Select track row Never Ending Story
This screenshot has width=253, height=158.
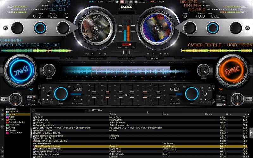point(140,138)
